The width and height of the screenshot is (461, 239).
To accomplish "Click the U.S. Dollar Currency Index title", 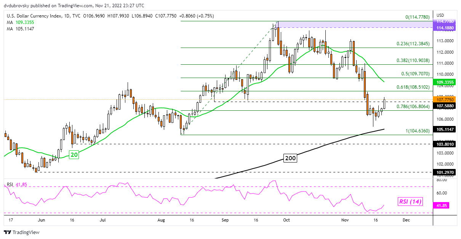I will (x=35, y=16).
